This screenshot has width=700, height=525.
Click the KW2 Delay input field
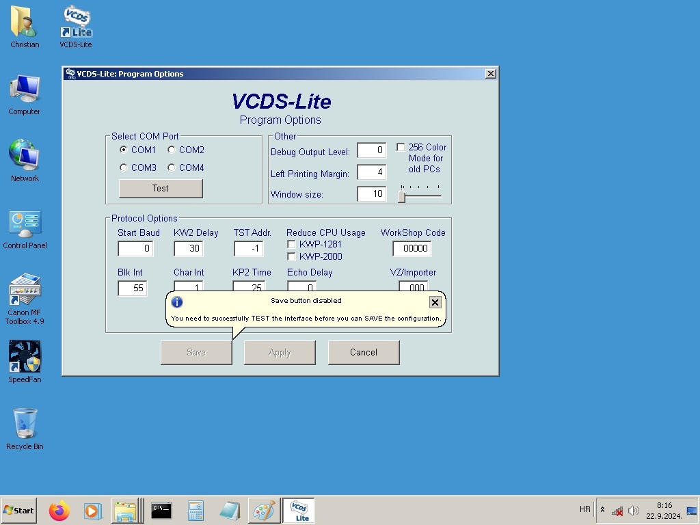click(189, 249)
